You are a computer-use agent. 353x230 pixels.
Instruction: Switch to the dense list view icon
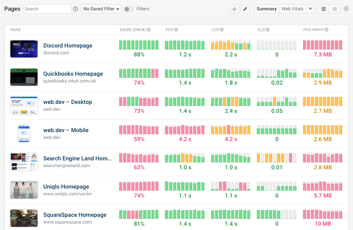[x=323, y=9]
